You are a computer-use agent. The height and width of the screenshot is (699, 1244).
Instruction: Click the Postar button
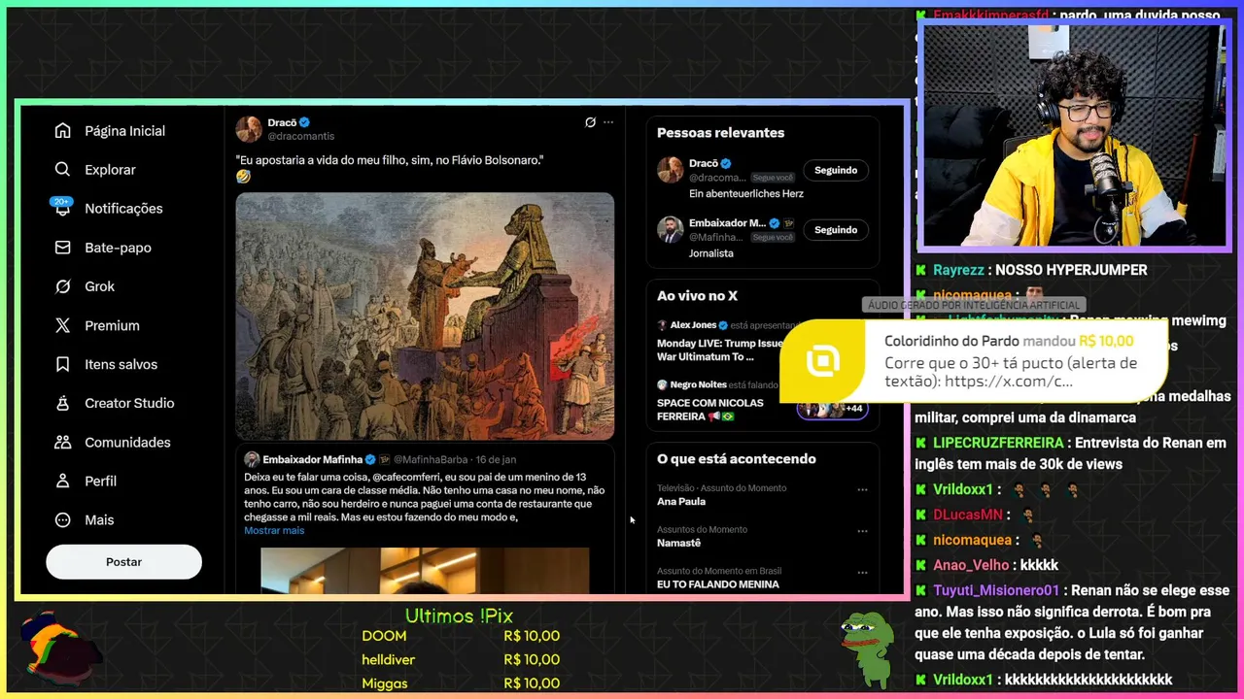pyautogui.click(x=123, y=562)
